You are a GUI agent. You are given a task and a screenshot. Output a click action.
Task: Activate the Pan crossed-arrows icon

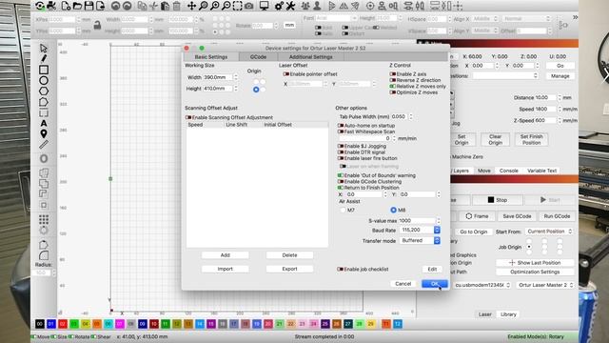pos(192,6)
